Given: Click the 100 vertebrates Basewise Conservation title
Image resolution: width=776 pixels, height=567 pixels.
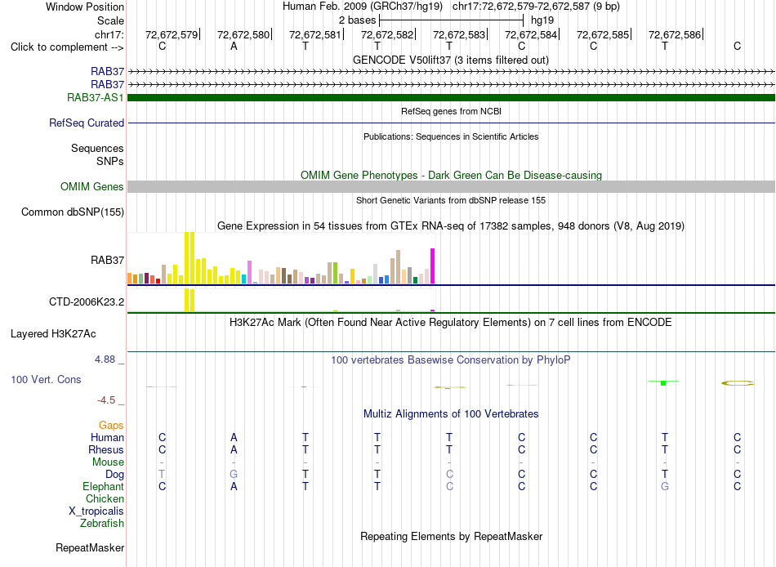Looking at the screenshot, I should [450, 360].
